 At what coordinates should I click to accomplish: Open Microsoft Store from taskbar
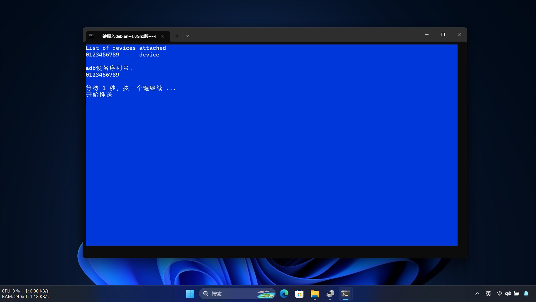pyautogui.click(x=299, y=294)
